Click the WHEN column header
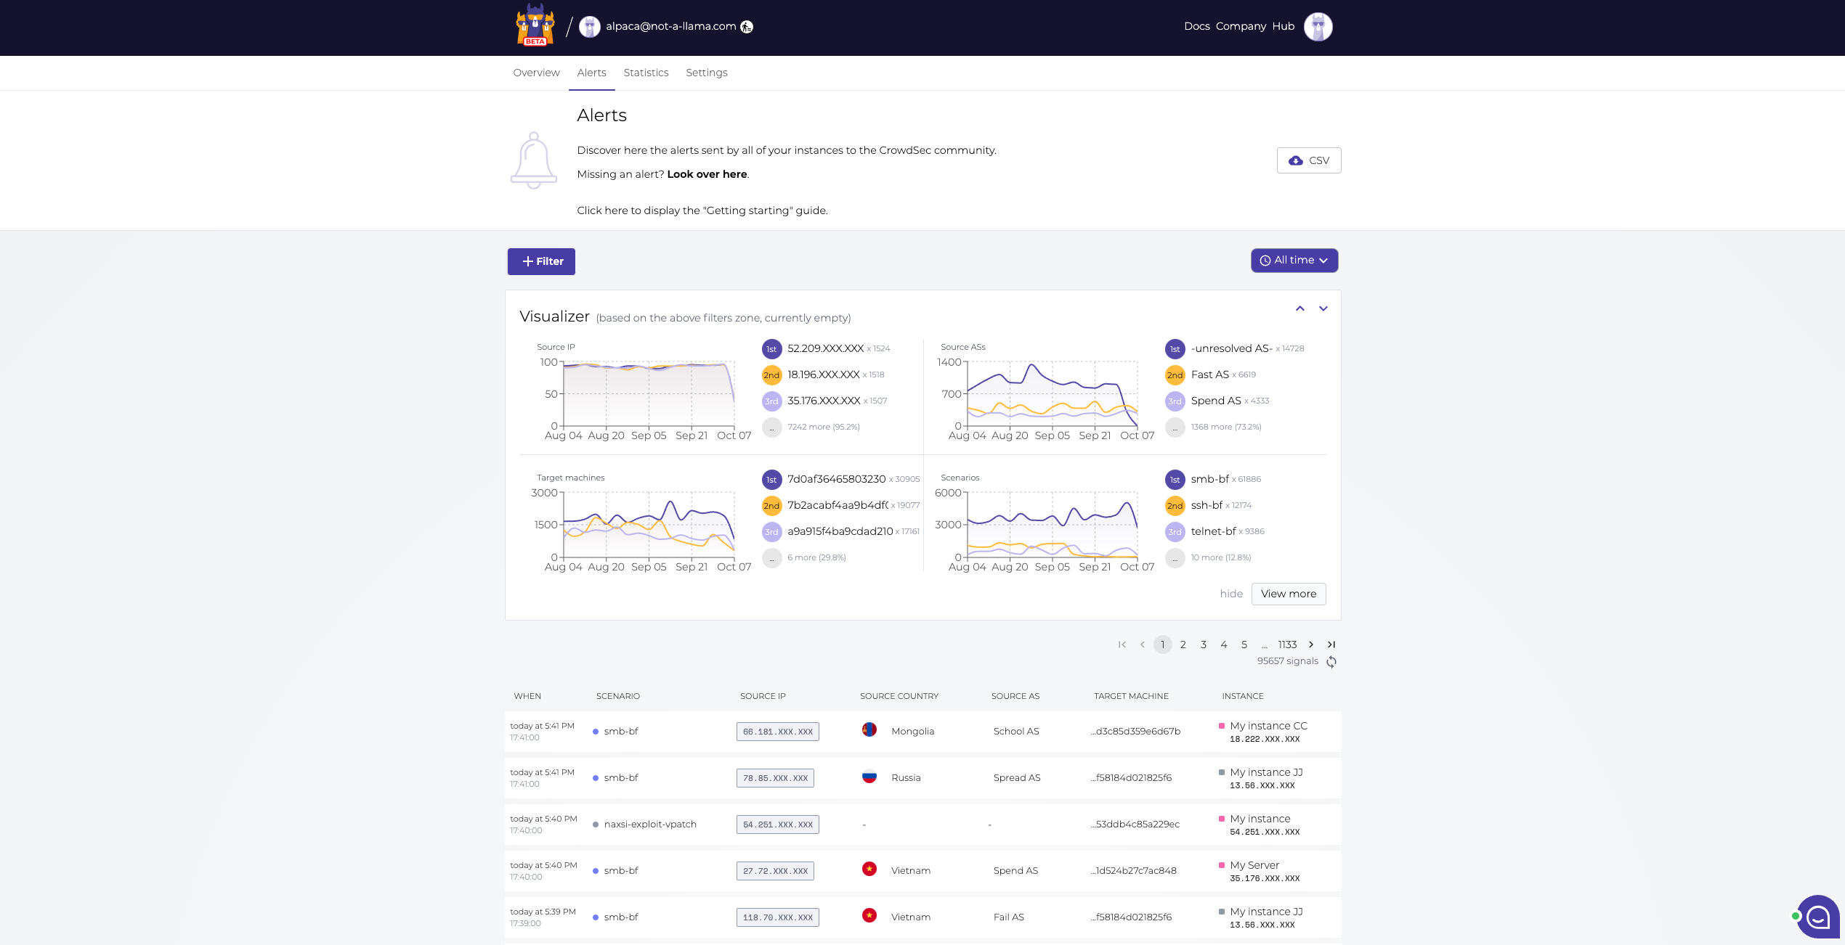Image resolution: width=1845 pixels, height=945 pixels. 527,696
